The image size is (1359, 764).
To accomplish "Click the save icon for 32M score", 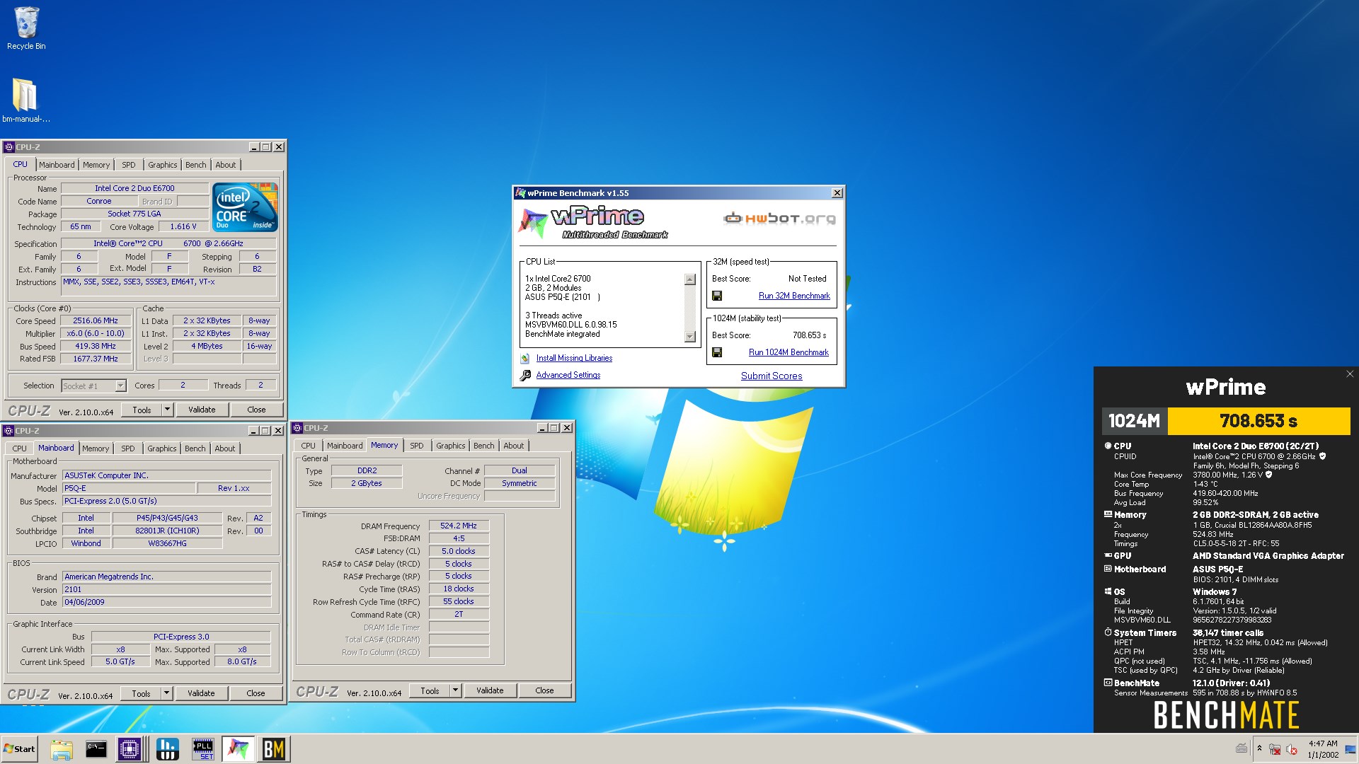I will pyautogui.click(x=717, y=296).
